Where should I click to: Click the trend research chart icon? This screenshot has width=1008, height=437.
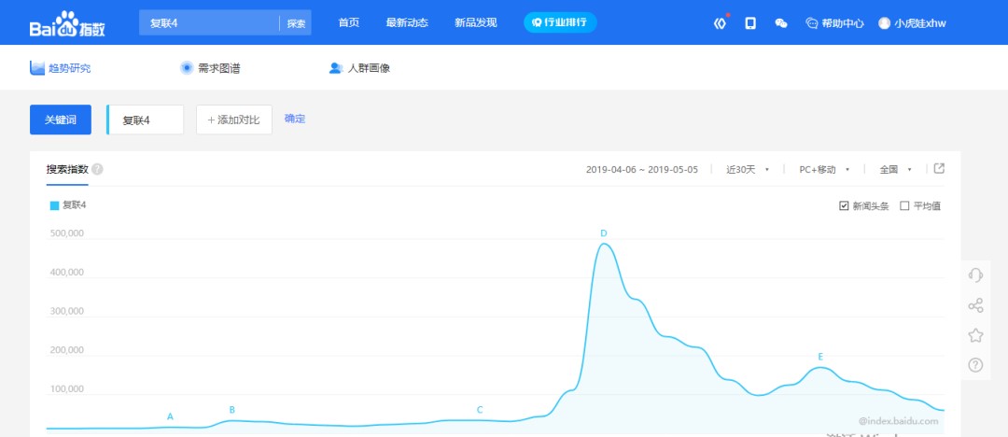click(37, 67)
